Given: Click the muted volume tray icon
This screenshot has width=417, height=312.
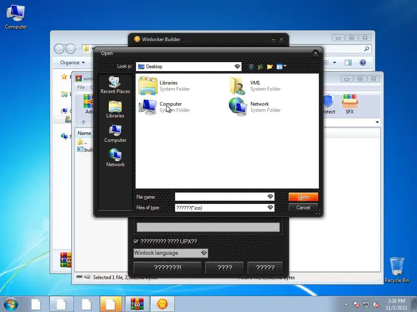Looking at the screenshot, I should (x=376, y=304).
